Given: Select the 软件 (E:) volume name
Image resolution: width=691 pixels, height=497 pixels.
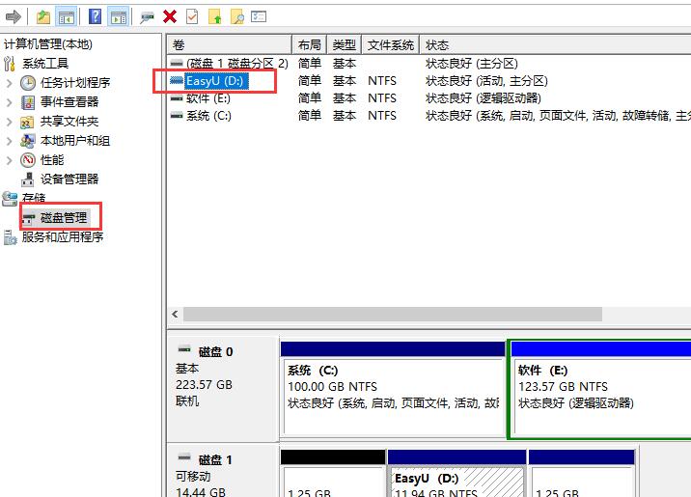Looking at the screenshot, I should [x=208, y=98].
